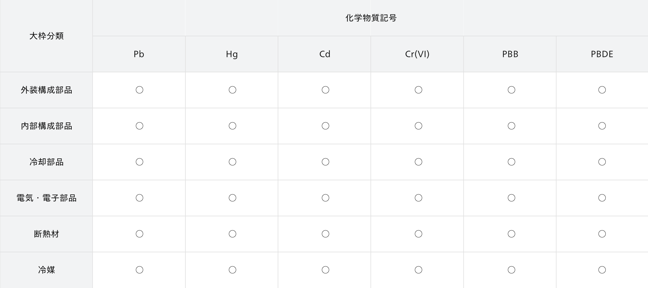Select the PBDE circle in 冷媒 row
The image size is (648, 288).
[x=602, y=270]
